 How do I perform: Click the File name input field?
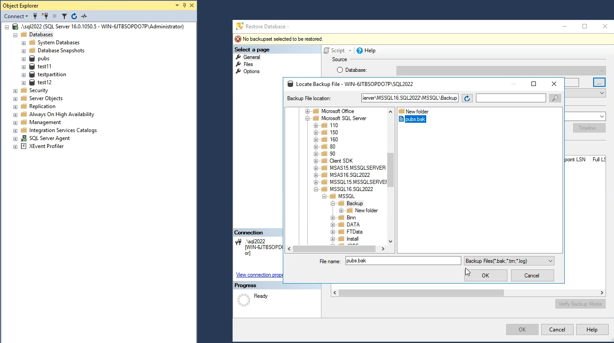coord(403,261)
